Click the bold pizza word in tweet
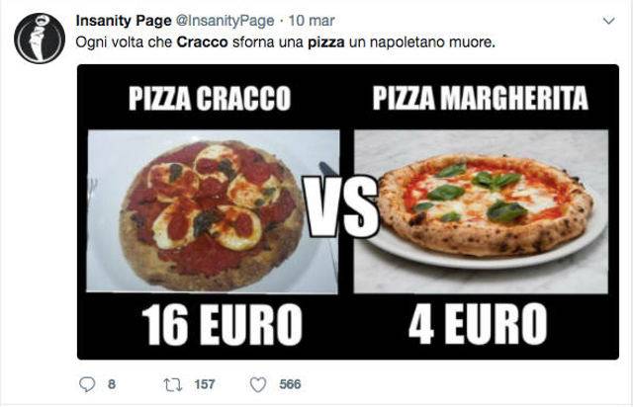 (x=326, y=42)
